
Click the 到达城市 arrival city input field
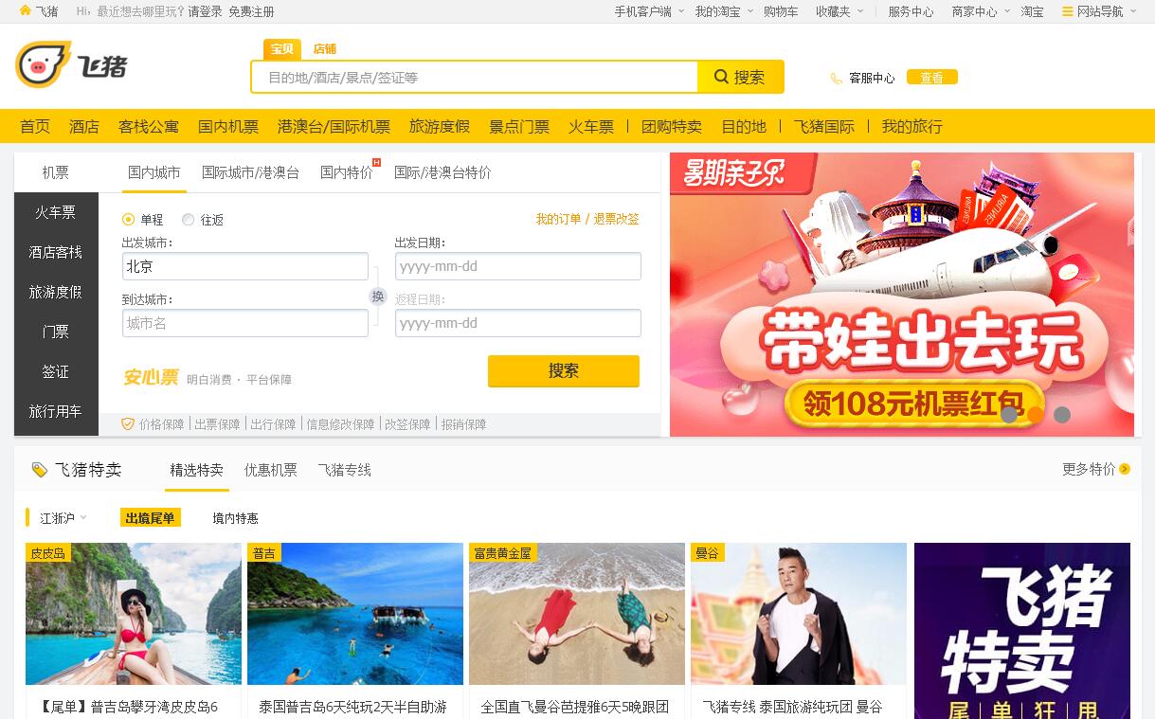(245, 323)
